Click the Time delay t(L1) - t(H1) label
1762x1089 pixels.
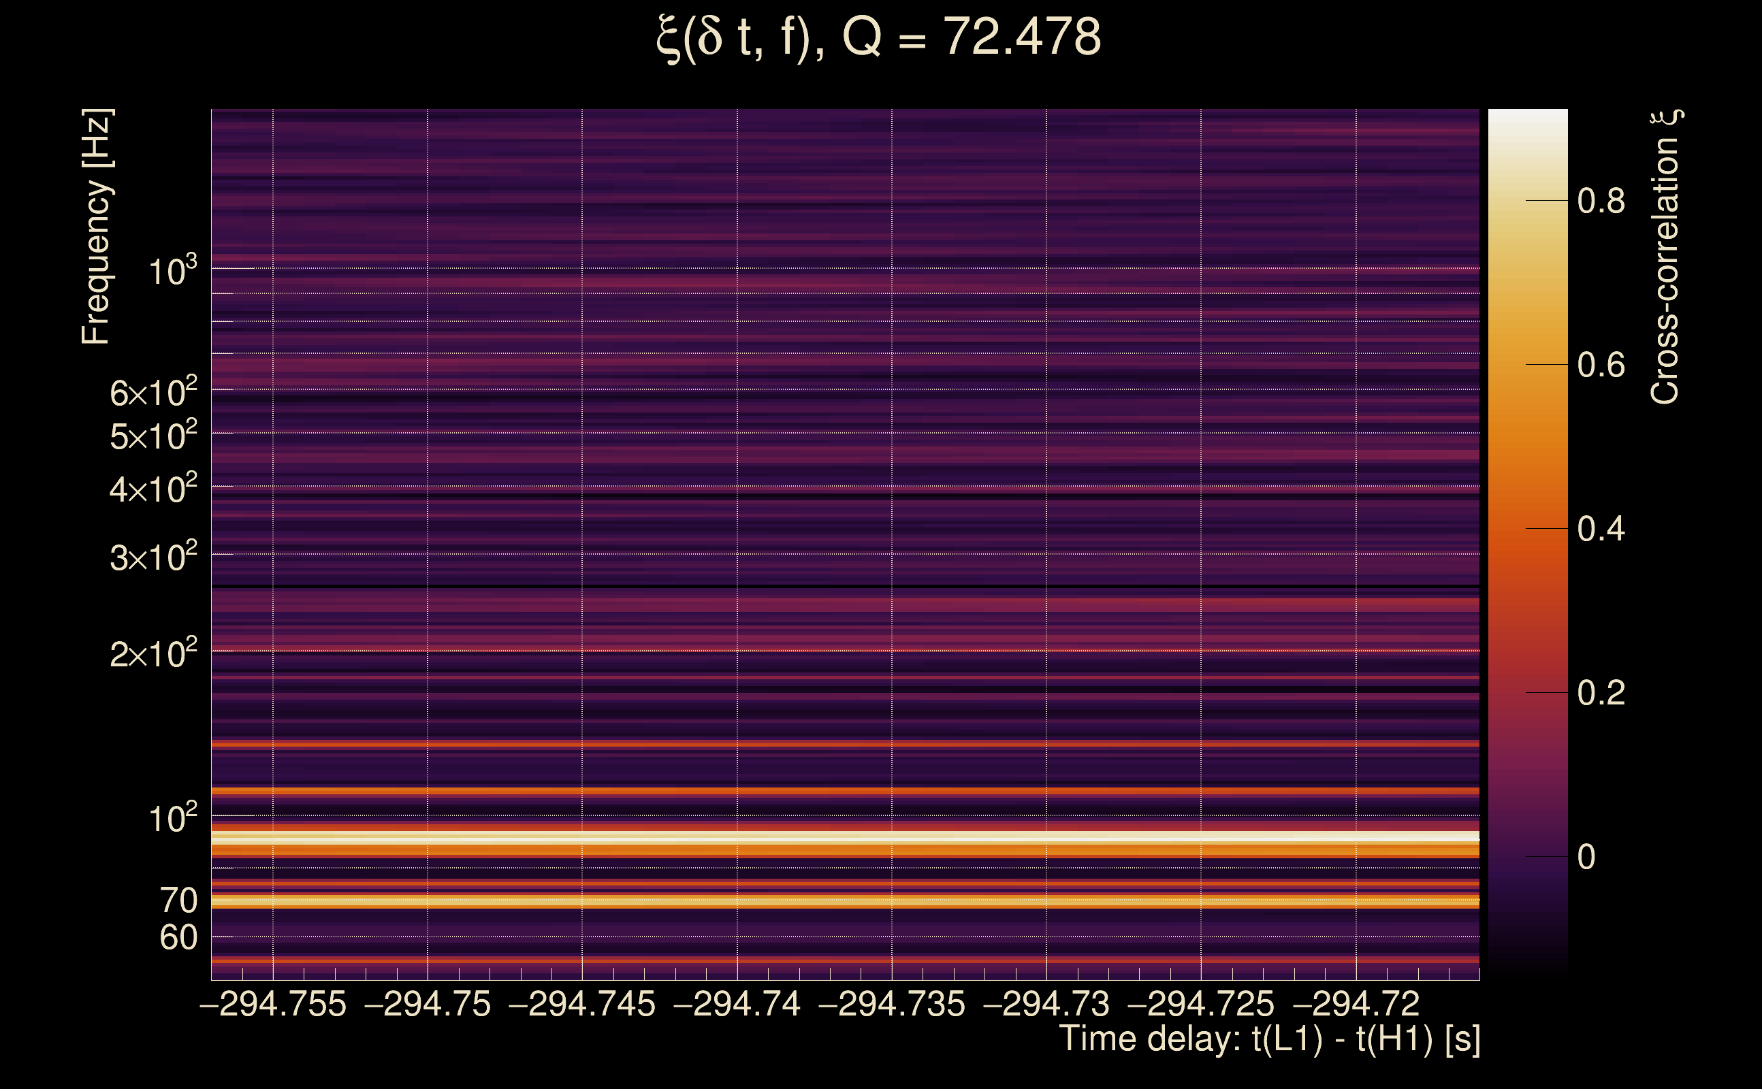(x=1269, y=1039)
